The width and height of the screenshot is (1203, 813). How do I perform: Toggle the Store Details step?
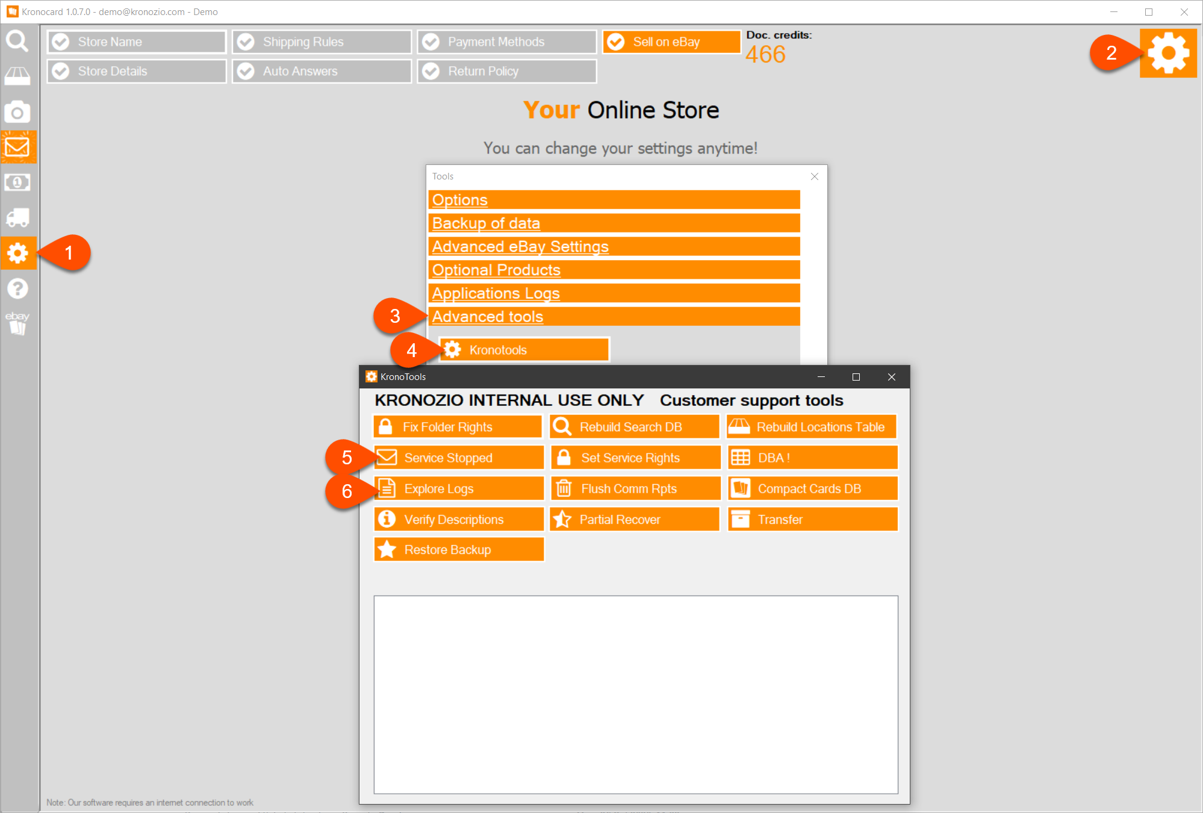137,71
